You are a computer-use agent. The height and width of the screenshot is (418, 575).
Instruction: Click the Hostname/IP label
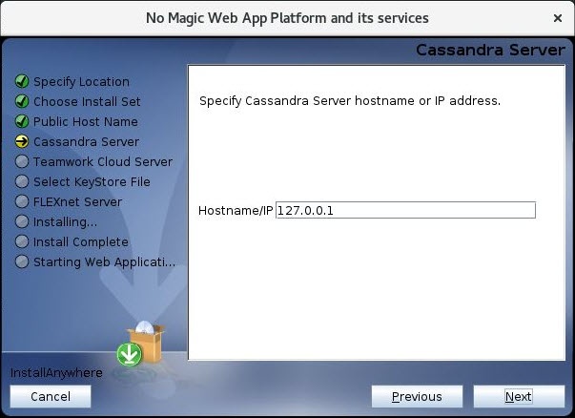click(236, 211)
